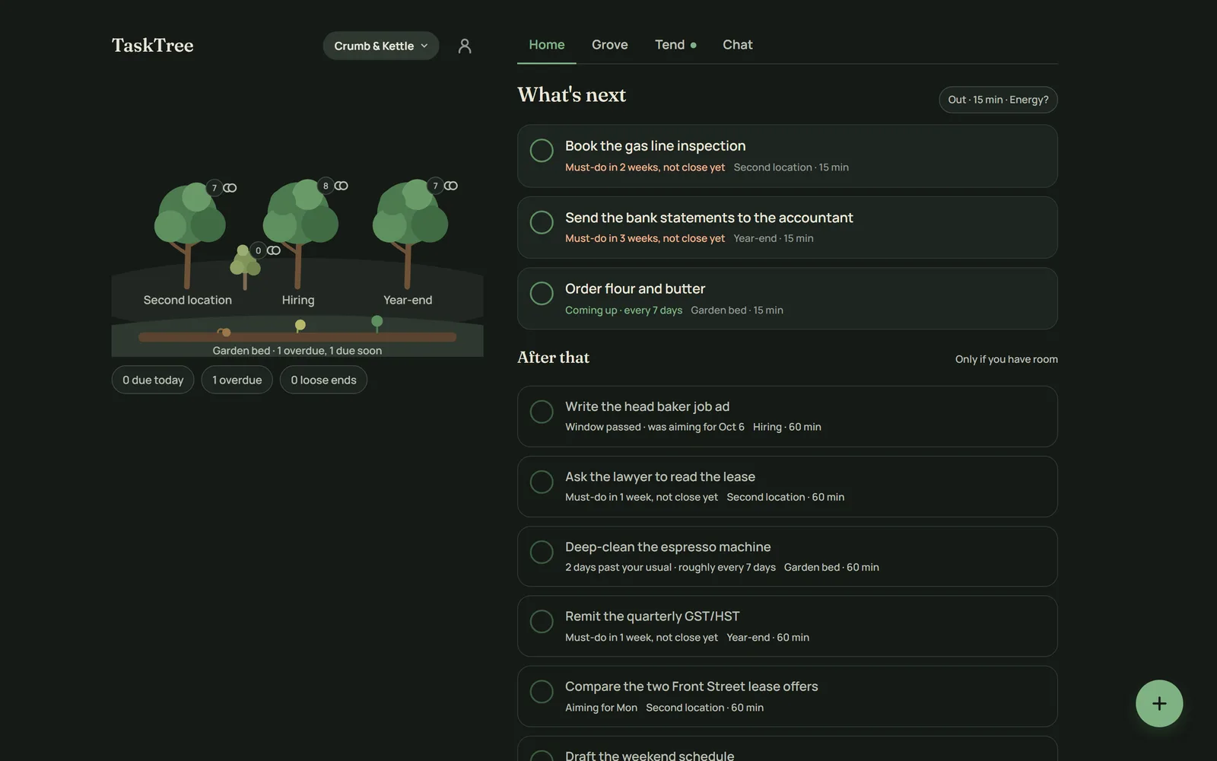Open 'Deep-clean the espresso machine' task title

tap(668, 547)
